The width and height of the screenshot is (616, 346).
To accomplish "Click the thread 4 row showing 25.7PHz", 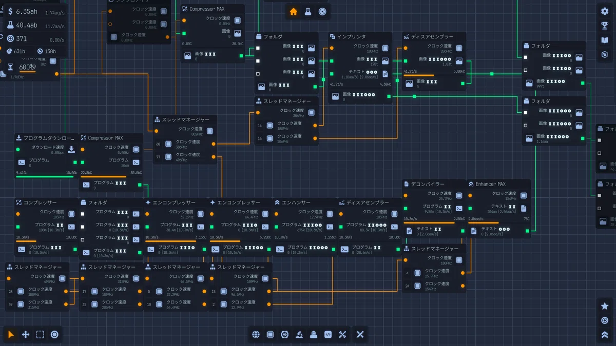I will (x=434, y=273).
